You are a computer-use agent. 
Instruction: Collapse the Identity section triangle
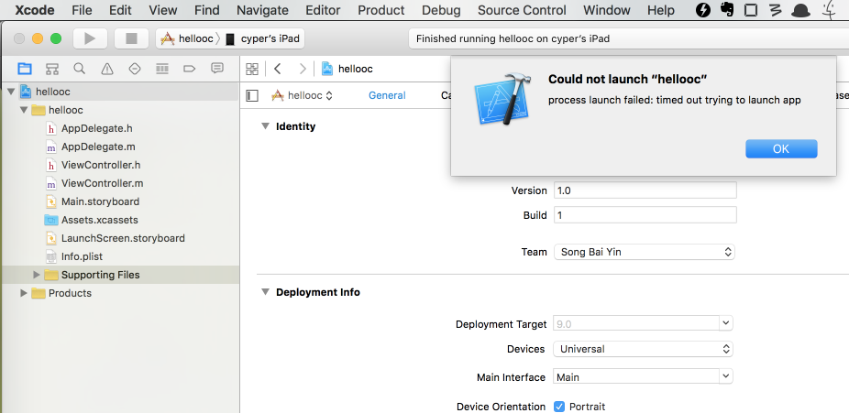265,126
